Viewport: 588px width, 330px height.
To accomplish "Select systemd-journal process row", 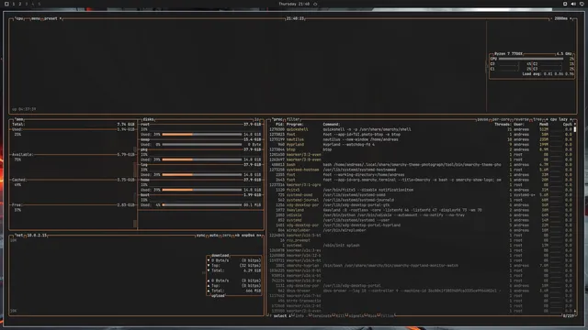I will (x=421, y=200).
